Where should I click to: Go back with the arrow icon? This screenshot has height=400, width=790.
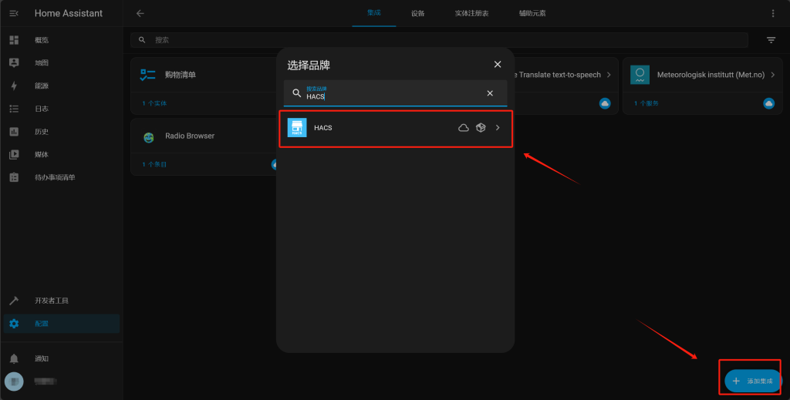pos(140,14)
